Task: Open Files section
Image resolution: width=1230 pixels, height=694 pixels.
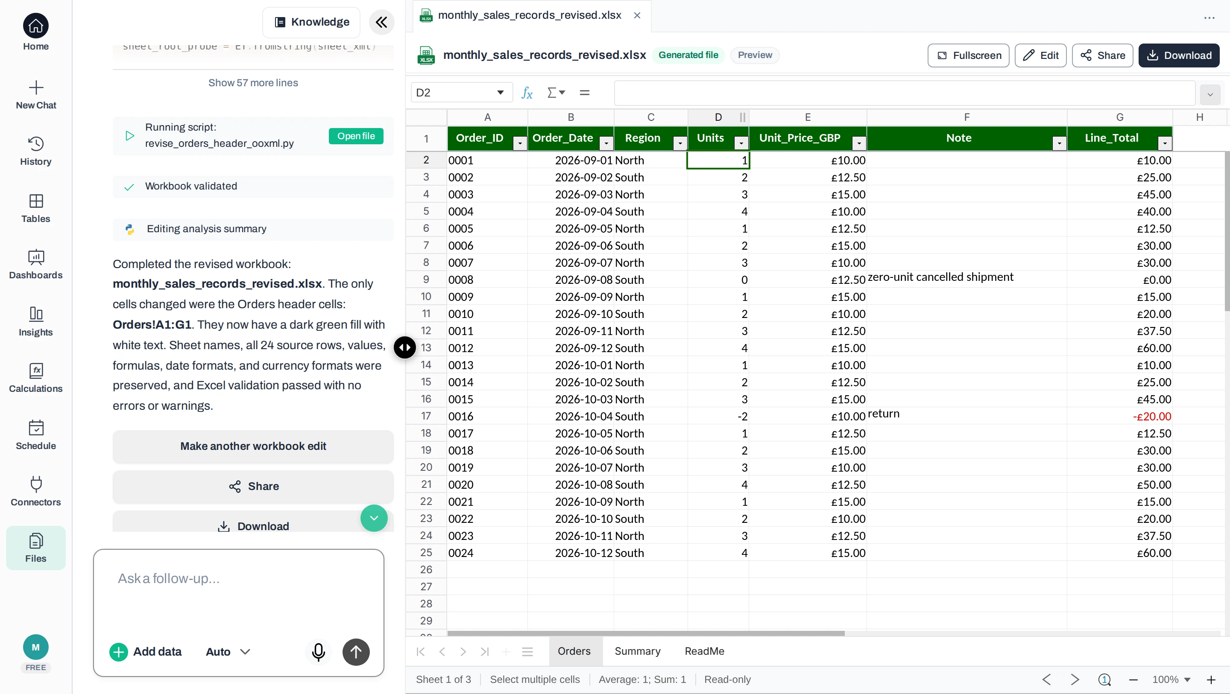Action: point(36,548)
